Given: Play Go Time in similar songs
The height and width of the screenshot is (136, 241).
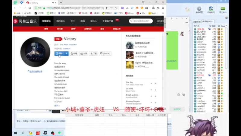Looking at the screenshot, I should click(x=151, y=90).
